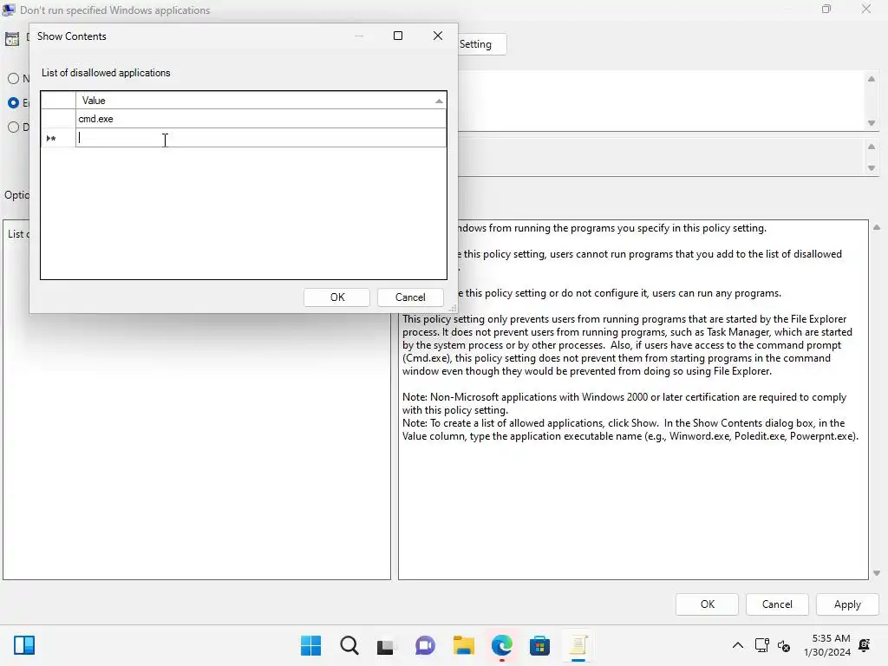Select the cmd.exe value row
This screenshot has width=888, height=666.
tap(261, 119)
